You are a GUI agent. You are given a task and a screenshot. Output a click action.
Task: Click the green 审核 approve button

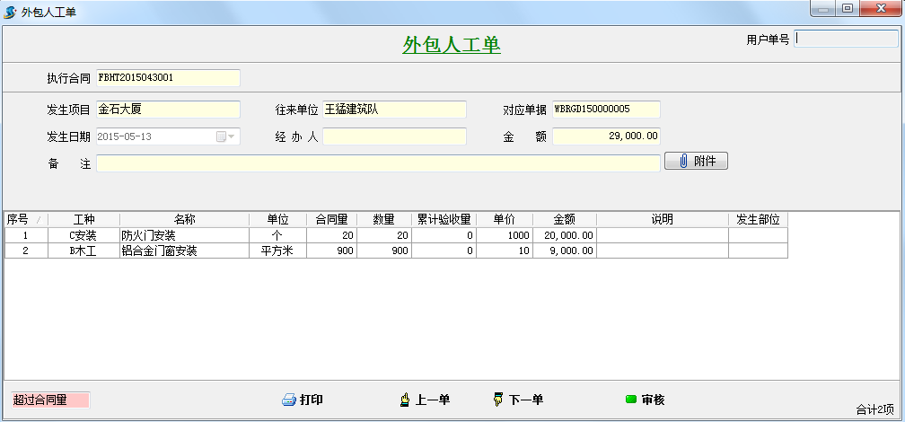coord(645,400)
